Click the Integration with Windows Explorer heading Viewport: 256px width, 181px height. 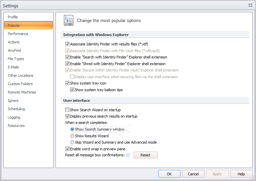[96, 35]
